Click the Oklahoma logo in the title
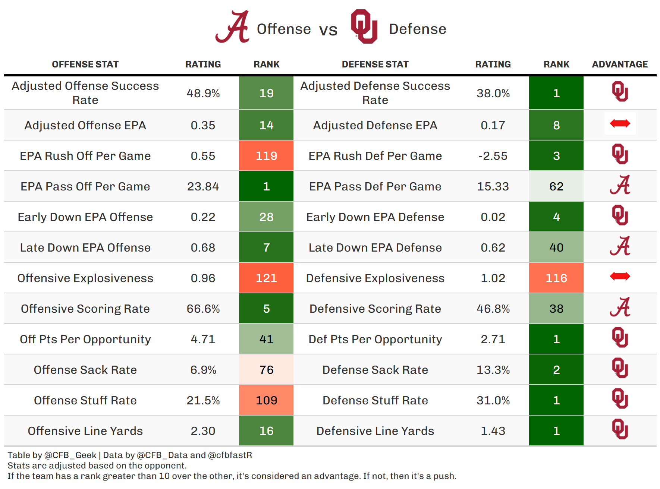The image size is (660, 489). (364, 27)
